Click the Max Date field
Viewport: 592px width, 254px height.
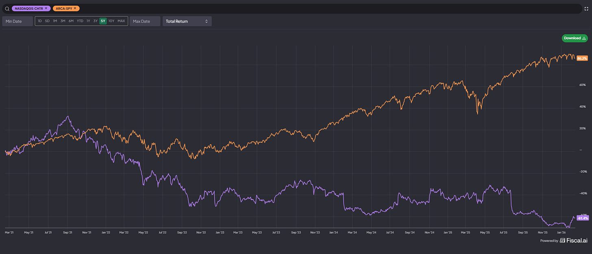(145, 21)
